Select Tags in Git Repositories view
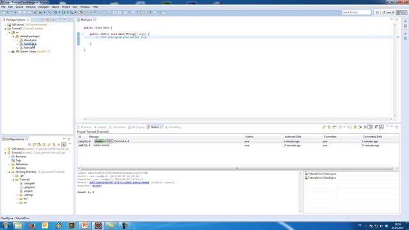409x230 pixels. click(18, 160)
